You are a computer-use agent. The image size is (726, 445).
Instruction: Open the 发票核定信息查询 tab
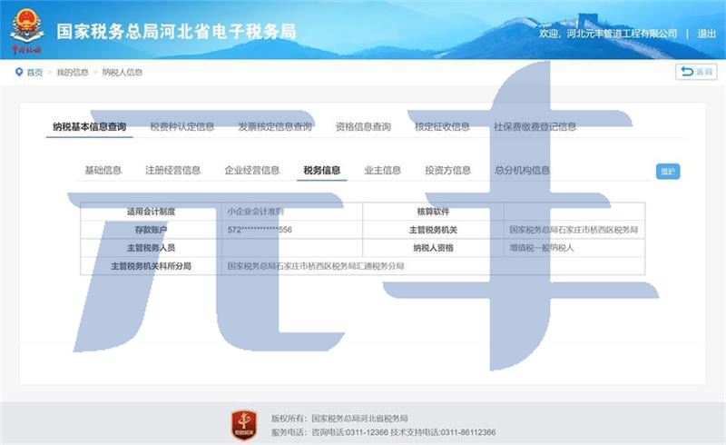(275, 127)
